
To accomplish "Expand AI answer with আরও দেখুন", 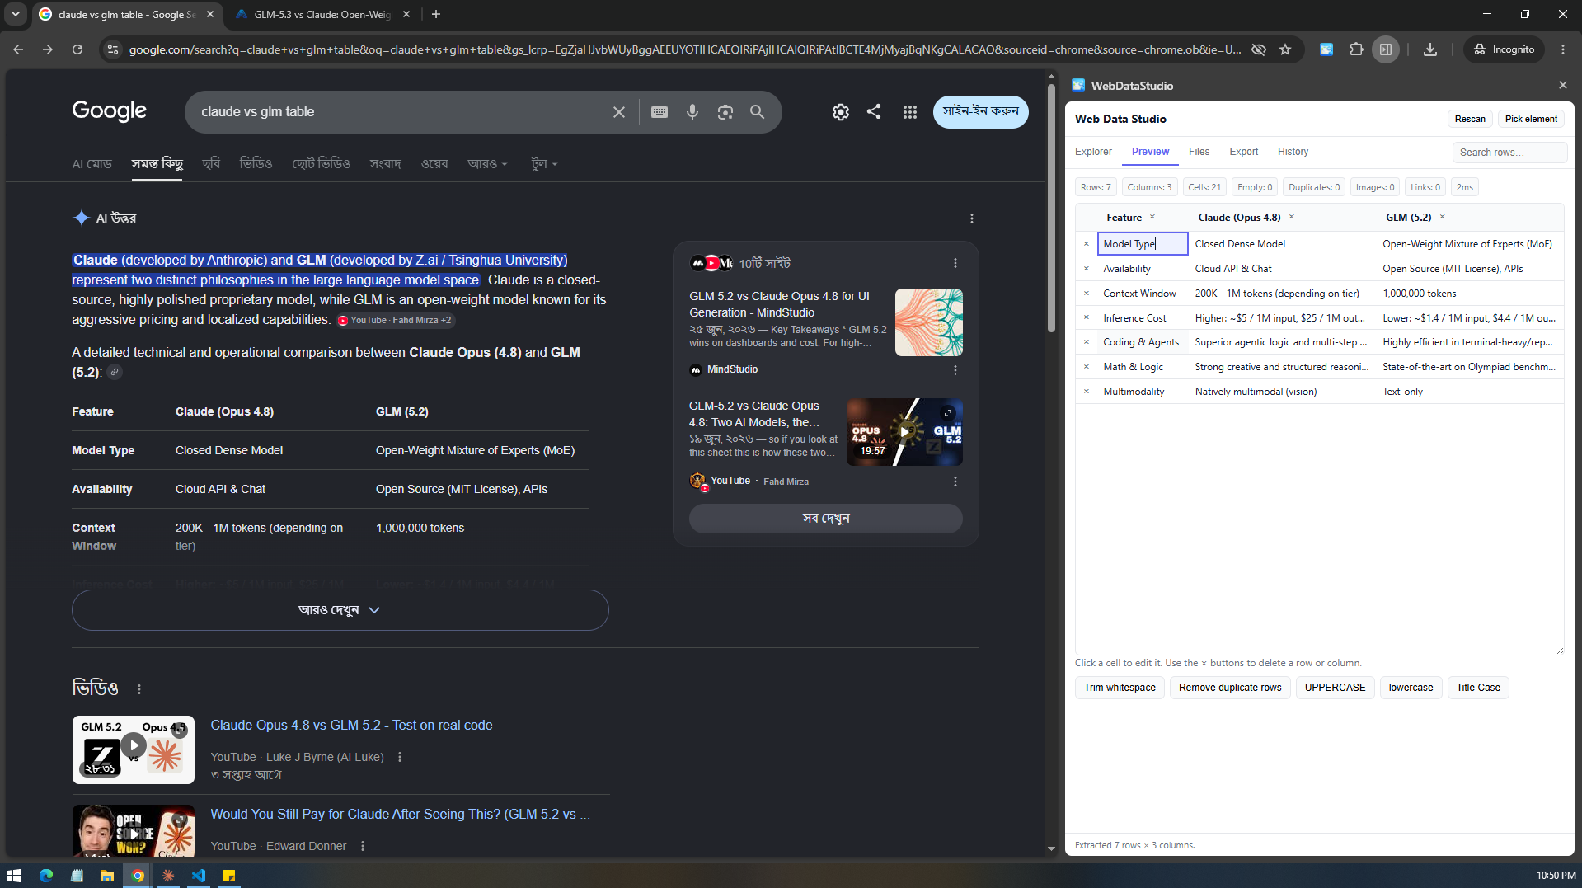I will click(340, 610).
